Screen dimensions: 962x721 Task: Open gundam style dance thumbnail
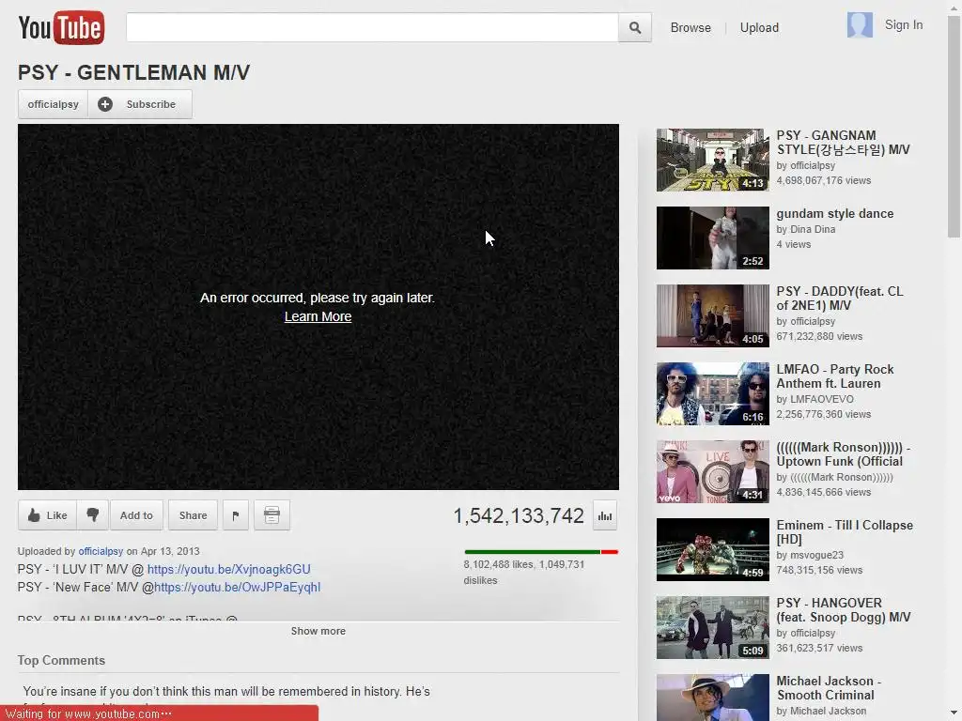pyautogui.click(x=712, y=238)
